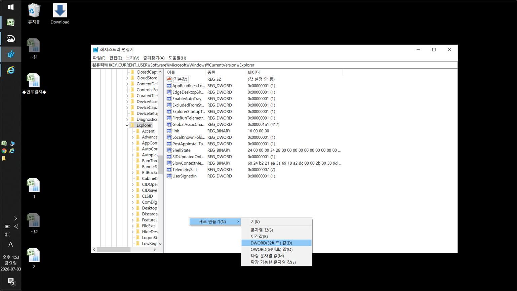
Task: Choose 키(K) in the new submenu
Action: (x=277, y=222)
